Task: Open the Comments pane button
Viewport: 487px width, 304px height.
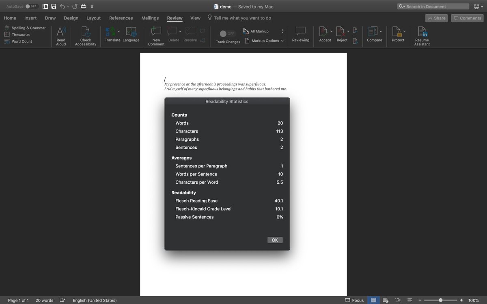Action: pyautogui.click(x=467, y=18)
